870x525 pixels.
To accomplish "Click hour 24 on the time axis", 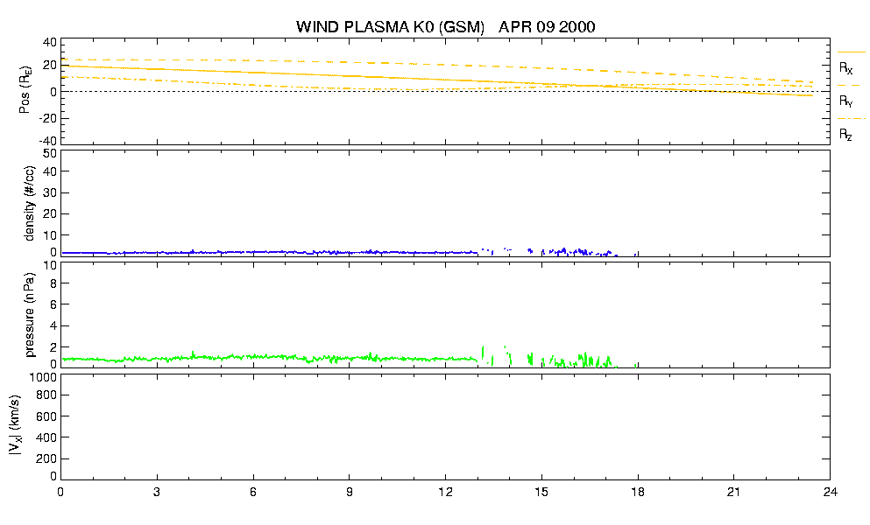I will click(x=830, y=492).
